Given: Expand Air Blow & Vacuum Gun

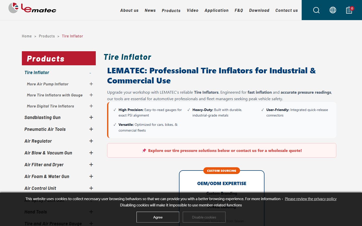Looking at the screenshot, I should click(91, 153).
